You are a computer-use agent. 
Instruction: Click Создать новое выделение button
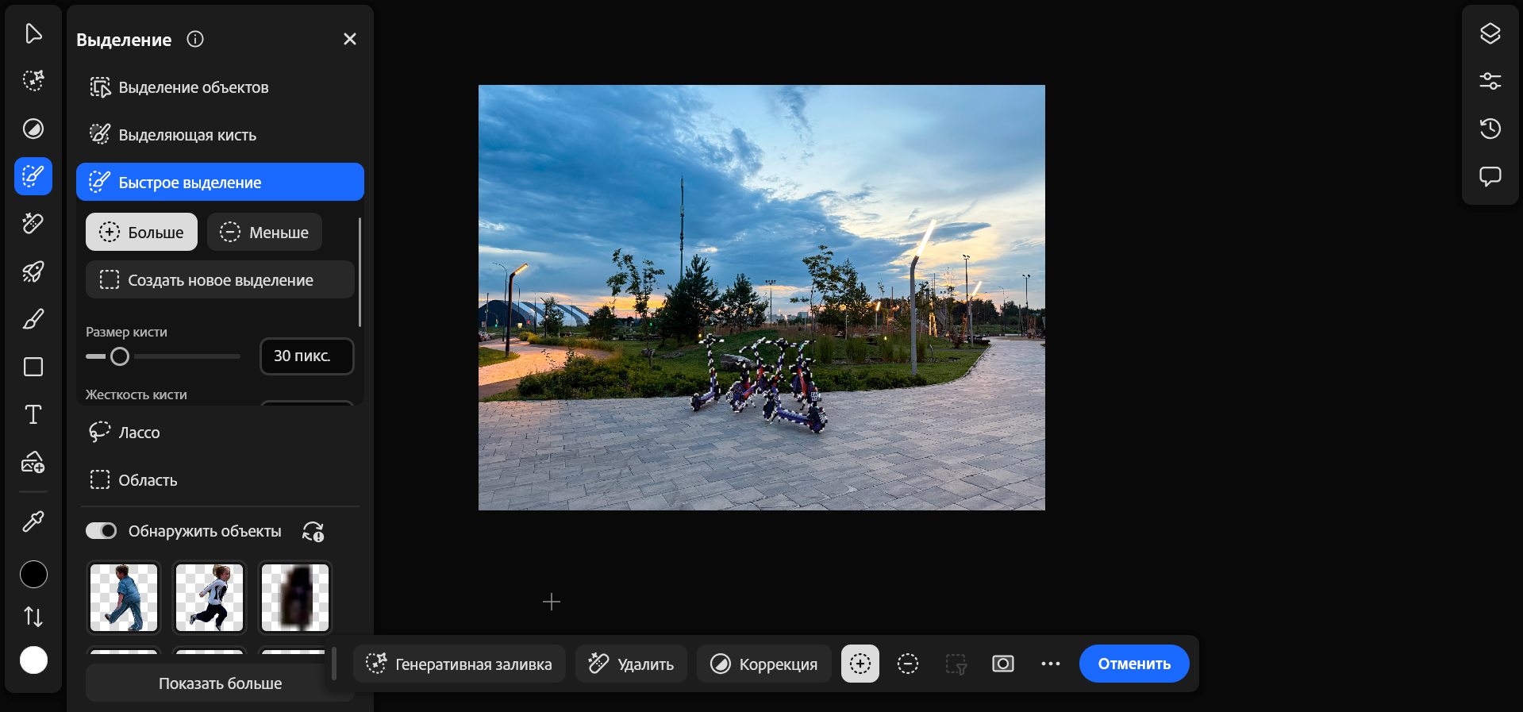coord(220,279)
